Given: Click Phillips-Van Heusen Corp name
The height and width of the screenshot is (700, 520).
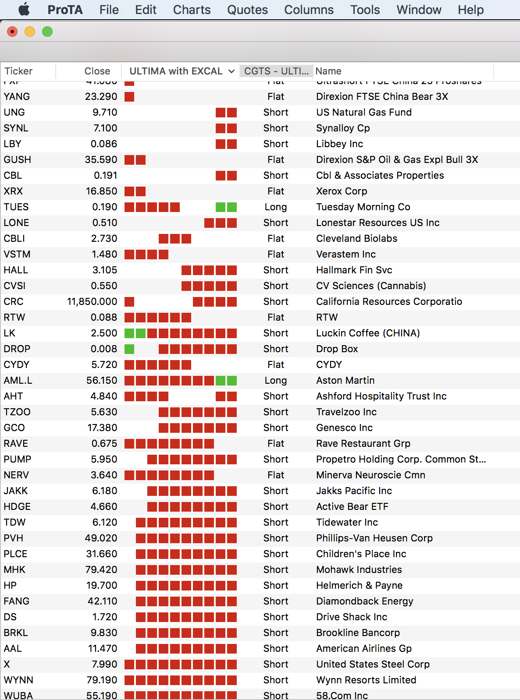Looking at the screenshot, I should pyautogui.click(x=374, y=538).
